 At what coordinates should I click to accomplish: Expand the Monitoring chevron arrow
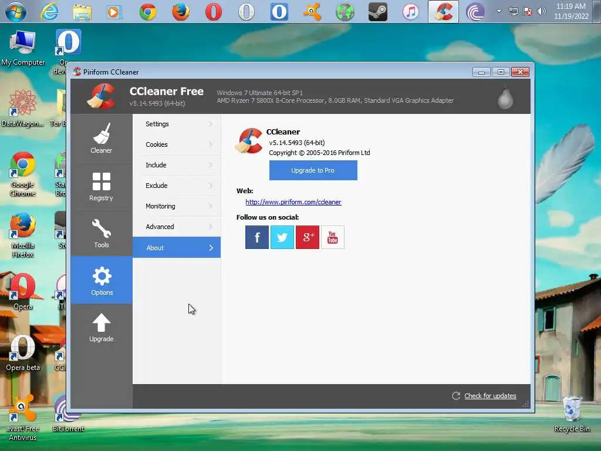coord(211,206)
